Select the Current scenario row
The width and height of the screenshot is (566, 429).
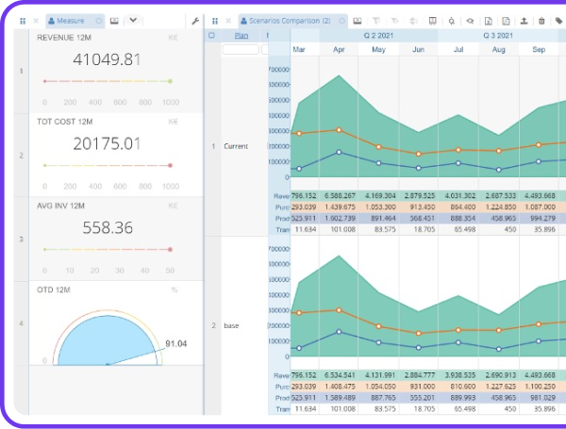(x=236, y=146)
